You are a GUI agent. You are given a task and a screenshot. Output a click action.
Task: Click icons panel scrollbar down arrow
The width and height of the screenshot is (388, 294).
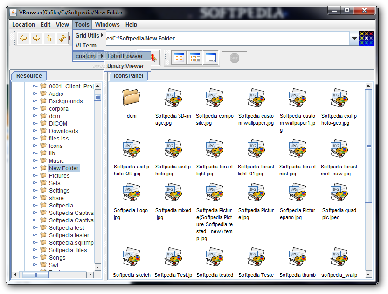click(x=368, y=274)
